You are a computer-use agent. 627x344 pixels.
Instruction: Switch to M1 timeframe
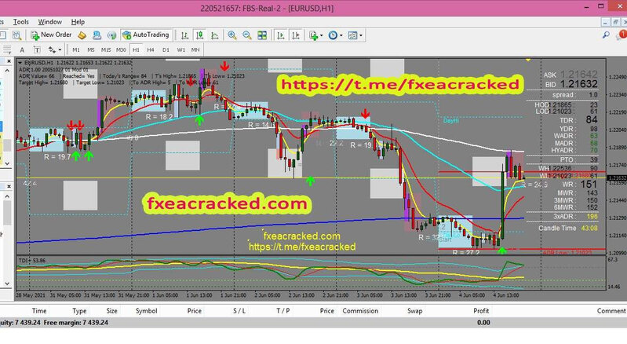(x=76, y=49)
